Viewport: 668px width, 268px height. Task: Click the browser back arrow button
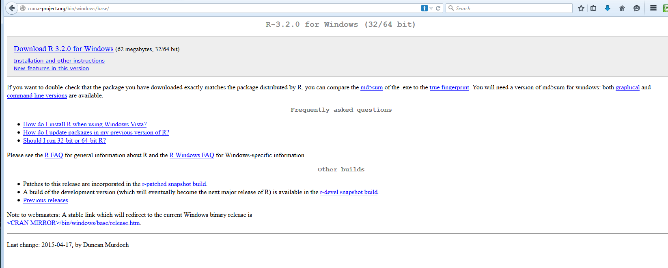coord(12,8)
